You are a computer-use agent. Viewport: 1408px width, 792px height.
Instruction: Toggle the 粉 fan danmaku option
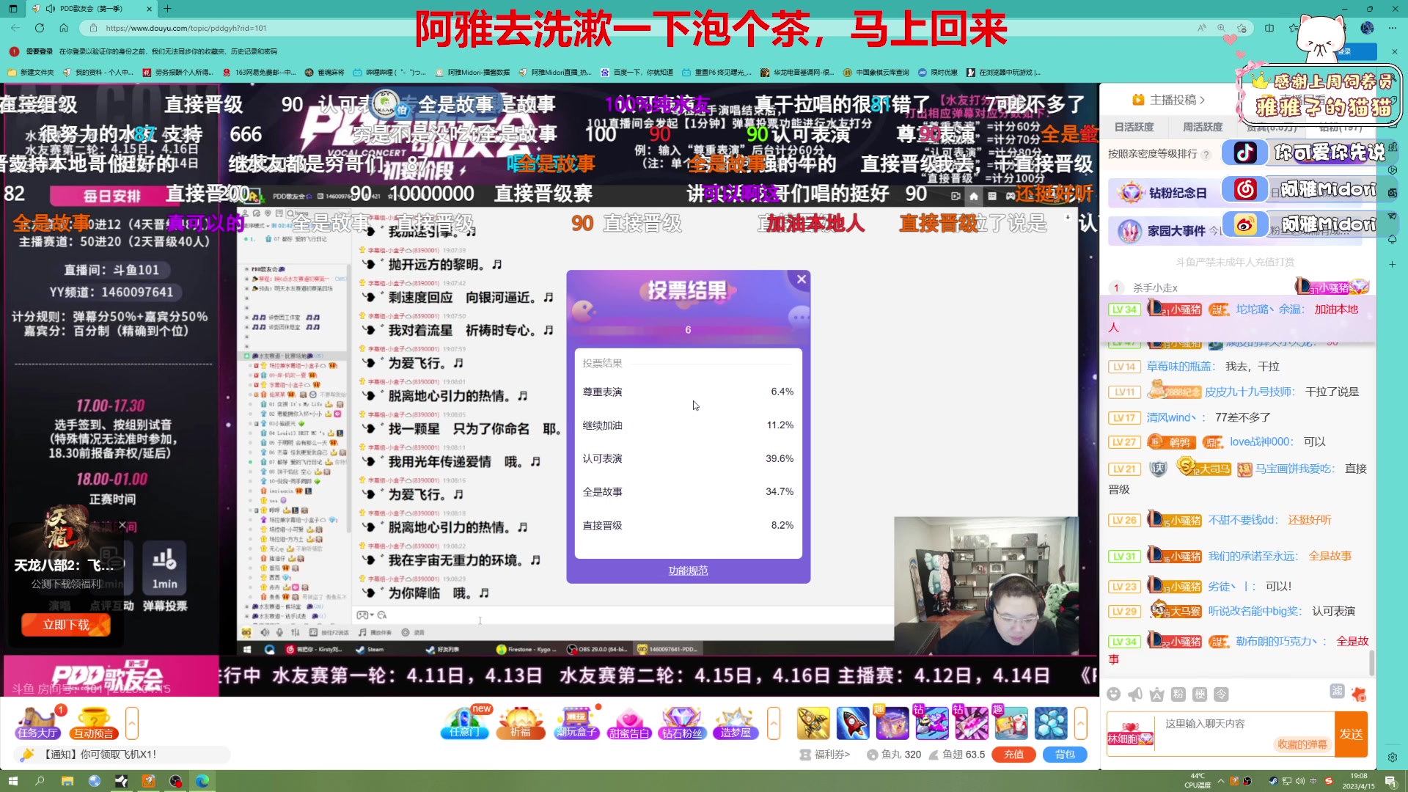(1178, 694)
